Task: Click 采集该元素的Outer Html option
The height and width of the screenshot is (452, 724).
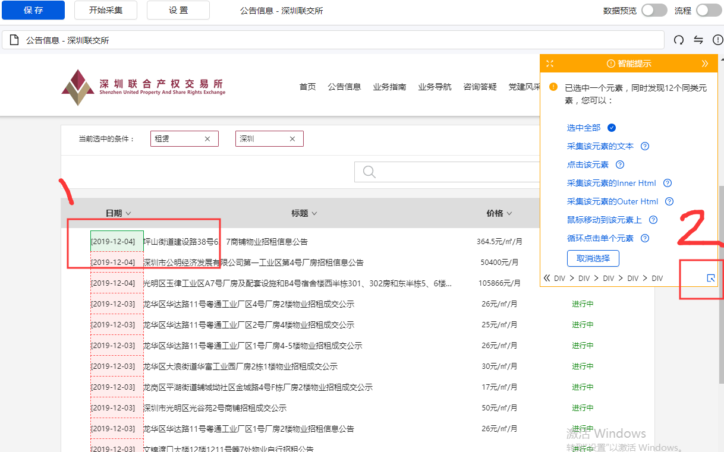Action: pyautogui.click(x=613, y=201)
